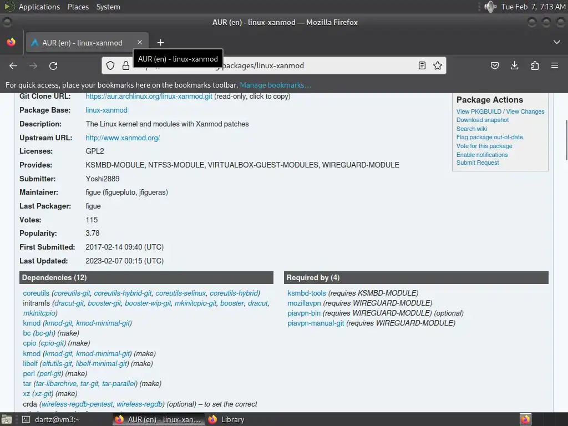The image size is (568, 426).
Task: Open the coreutils-selinux link
Action: tap(181, 293)
